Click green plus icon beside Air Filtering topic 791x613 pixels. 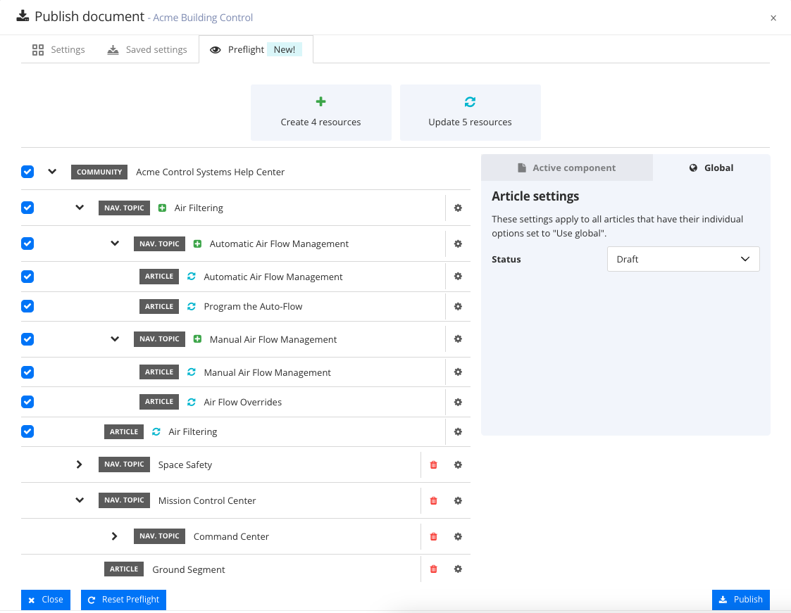coord(162,208)
